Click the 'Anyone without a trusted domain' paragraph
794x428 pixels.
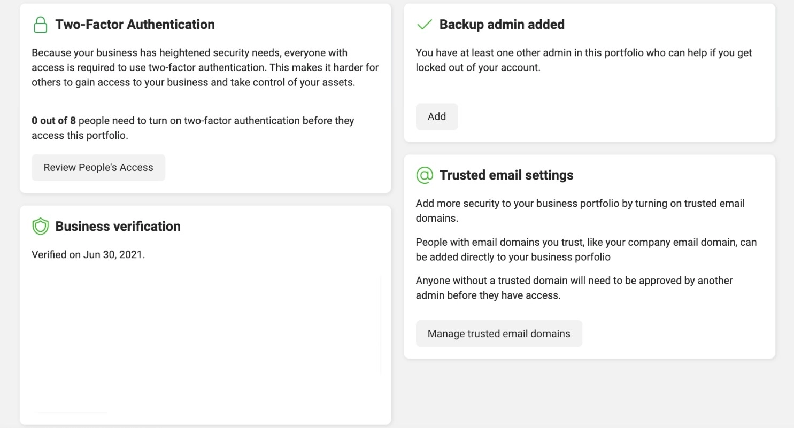click(574, 288)
